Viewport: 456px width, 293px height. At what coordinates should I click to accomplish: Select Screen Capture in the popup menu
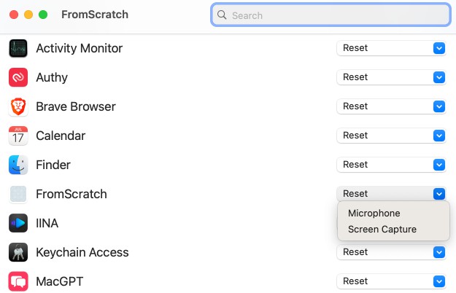382,230
